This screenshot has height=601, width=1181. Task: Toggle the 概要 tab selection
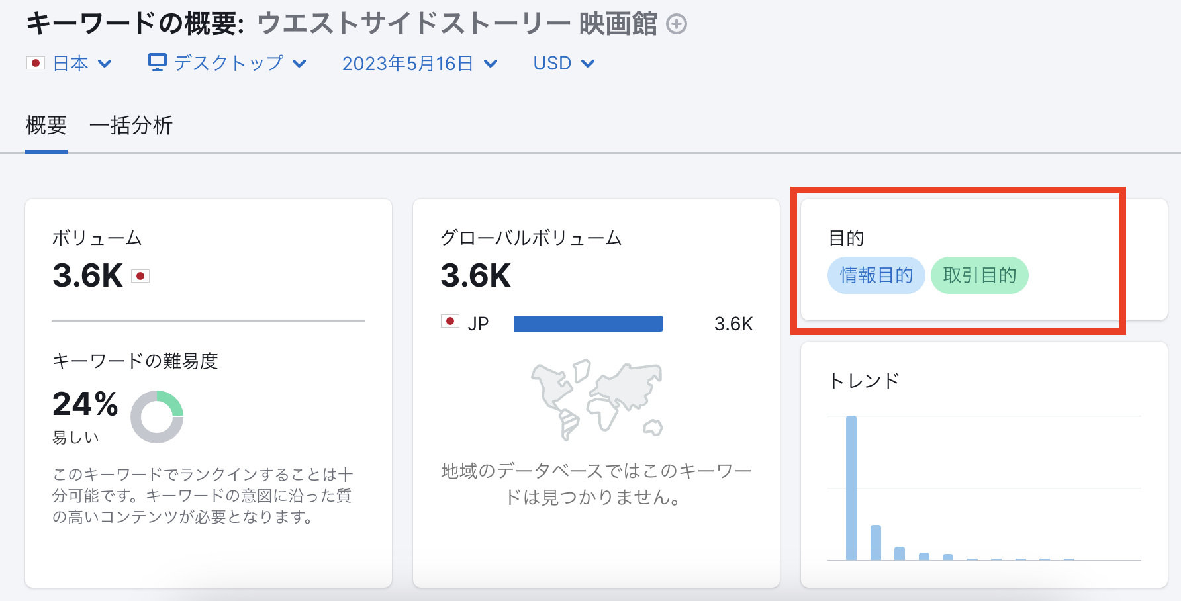coord(44,125)
